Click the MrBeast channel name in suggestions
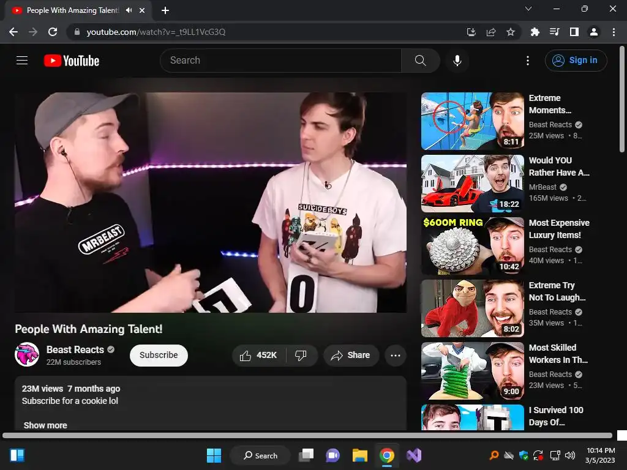 [543, 187]
